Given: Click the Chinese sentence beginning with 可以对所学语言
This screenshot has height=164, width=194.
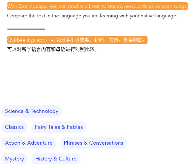Looking at the screenshot, I should click(52, 50).
